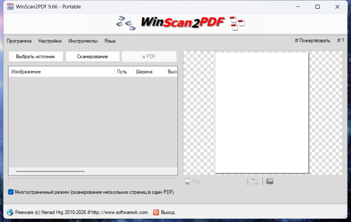Viewport: 351px width, 222px height.
Task: Click the в PDF button
Action: (149, 57)
